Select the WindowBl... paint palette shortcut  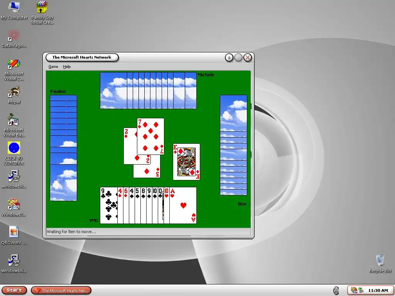point(14,207)
